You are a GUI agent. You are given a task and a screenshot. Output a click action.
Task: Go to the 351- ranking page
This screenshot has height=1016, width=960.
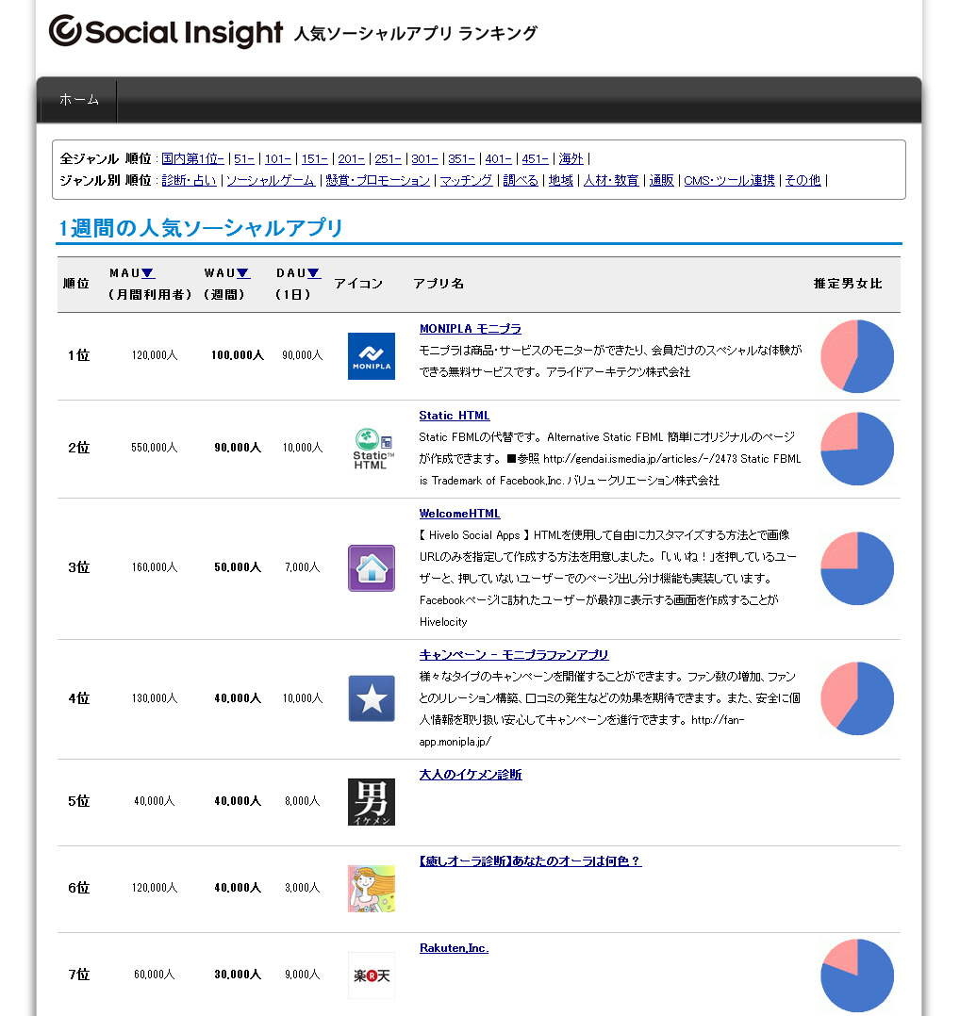click(x=461, y=158)
